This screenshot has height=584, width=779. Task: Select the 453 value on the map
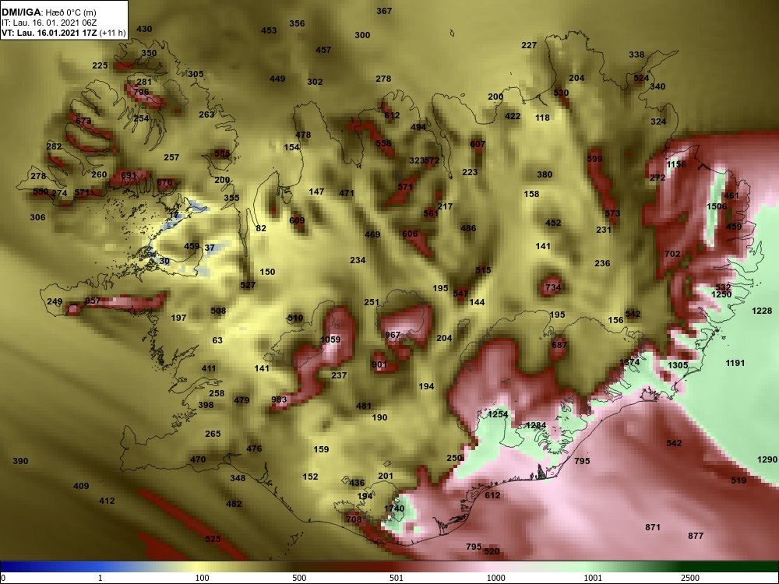coord(269,31)
